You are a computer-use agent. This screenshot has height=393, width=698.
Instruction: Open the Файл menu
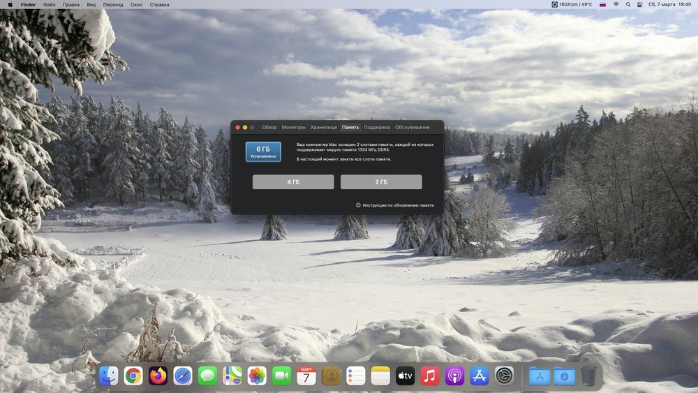[49, 4]
